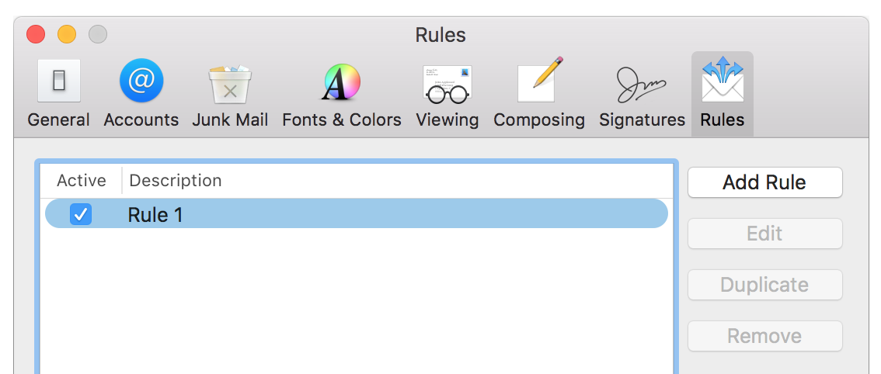This screenshot has width=881, height=374.
Task: Open the Accounts @ icon pane
Action: click(x=141, y=81)
